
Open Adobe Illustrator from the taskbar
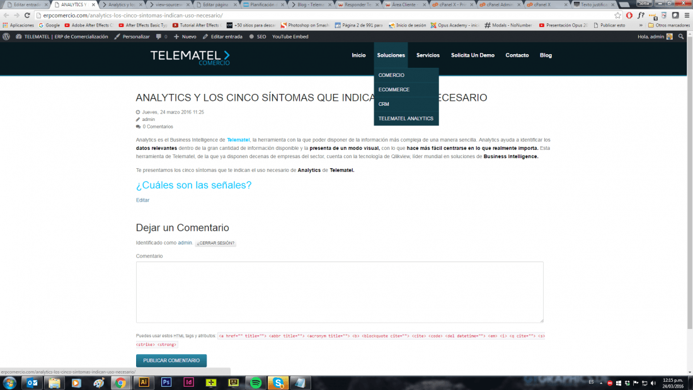point(144,383)
